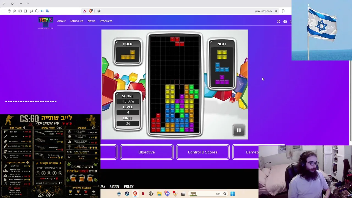The height and width of the screenshot is (198, 352).
Task: Pause the Tetris game
Action: [x=239, y=131]
